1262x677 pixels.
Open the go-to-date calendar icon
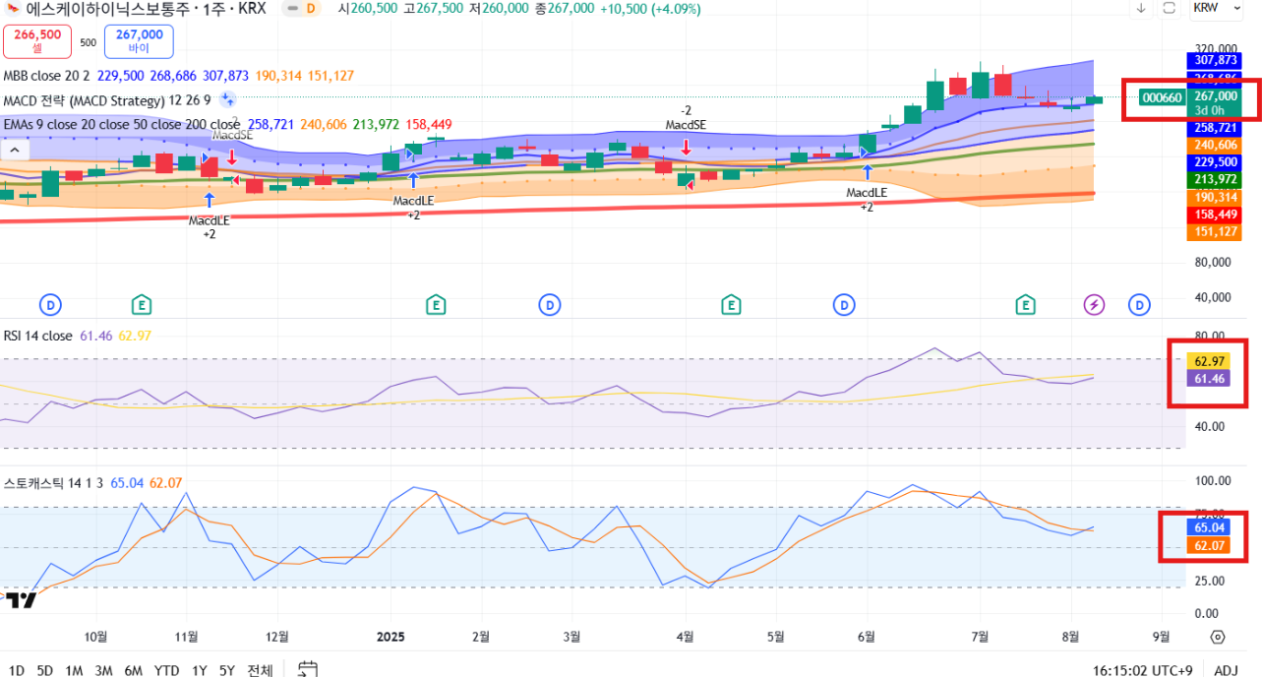[x=308, y=669]
